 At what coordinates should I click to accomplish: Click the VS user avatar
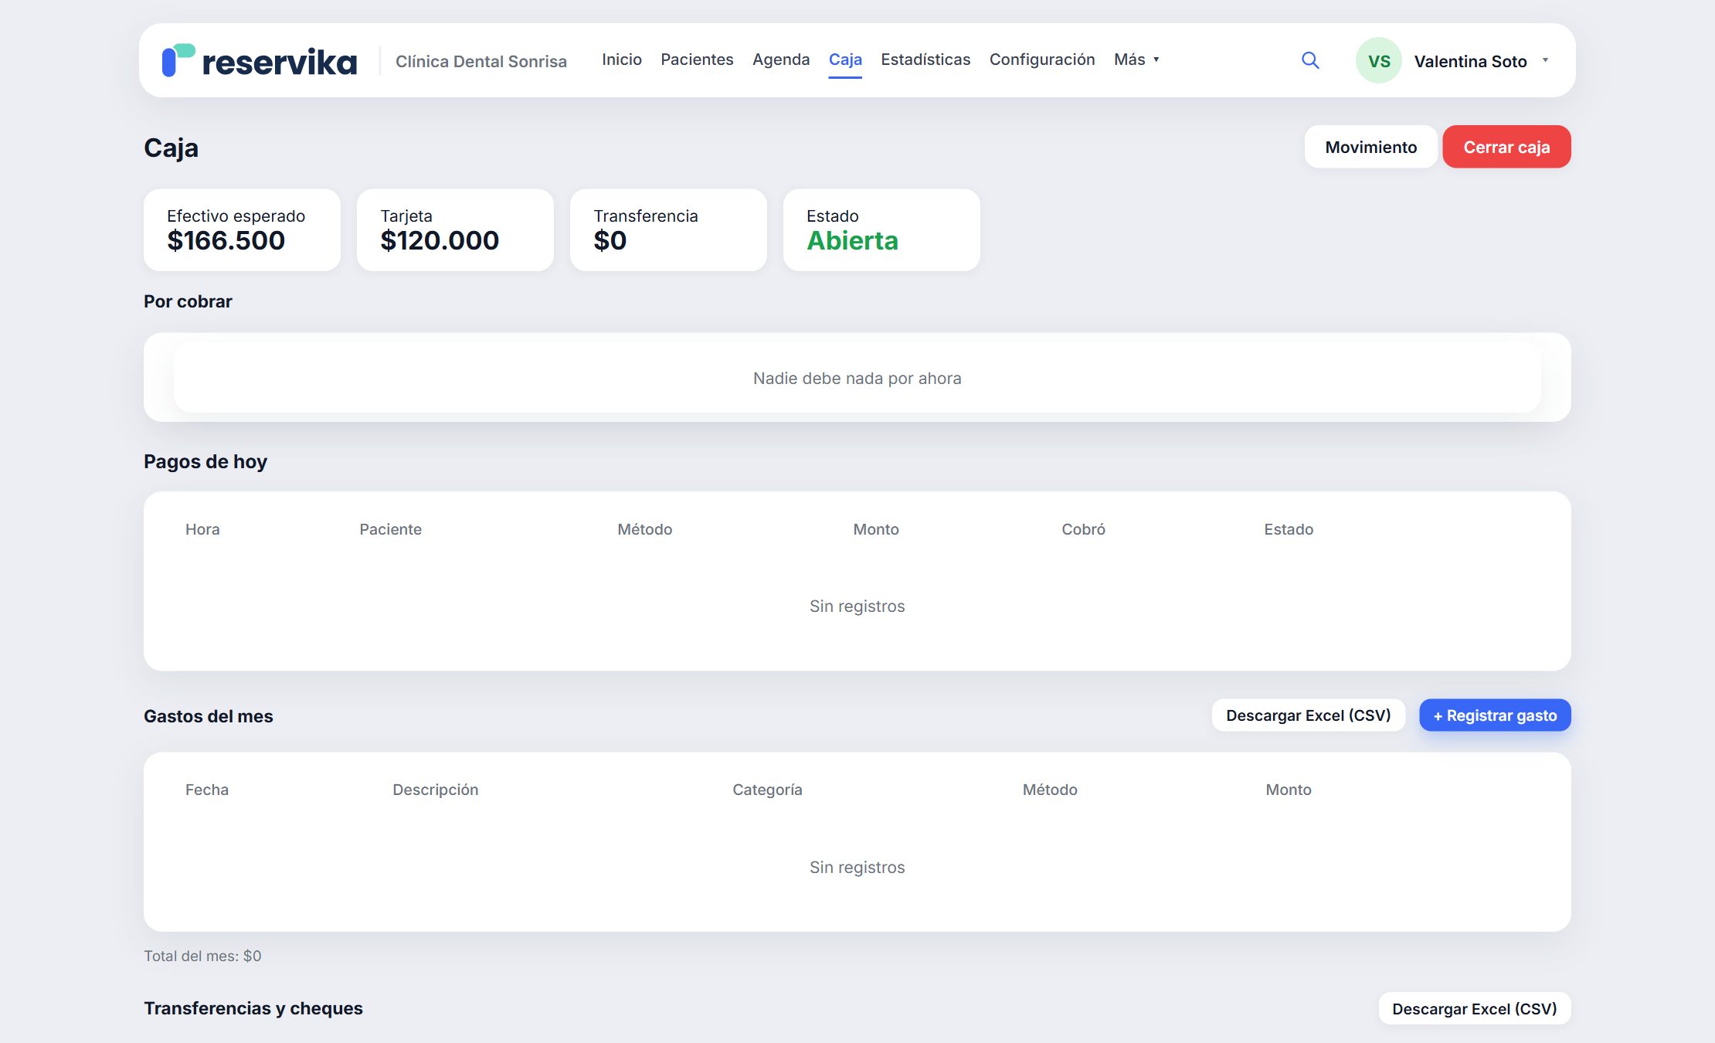pos(1379,60)
